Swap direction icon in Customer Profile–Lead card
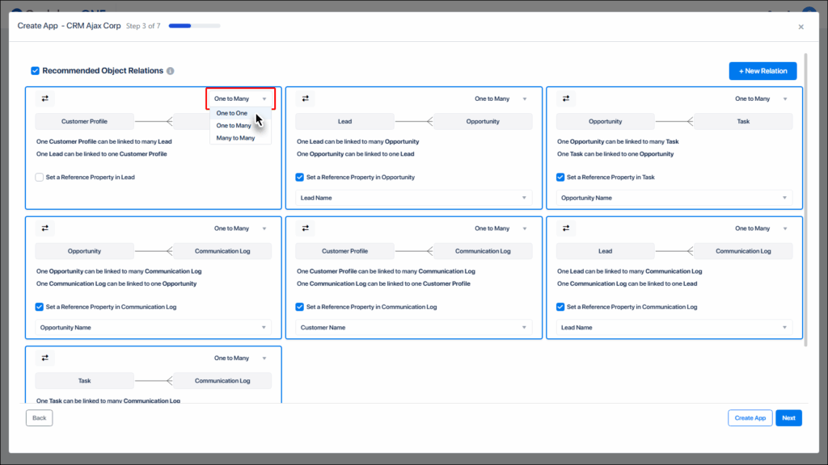The height and width of the screenshot is (465, 828). click(x=45, y=98)
